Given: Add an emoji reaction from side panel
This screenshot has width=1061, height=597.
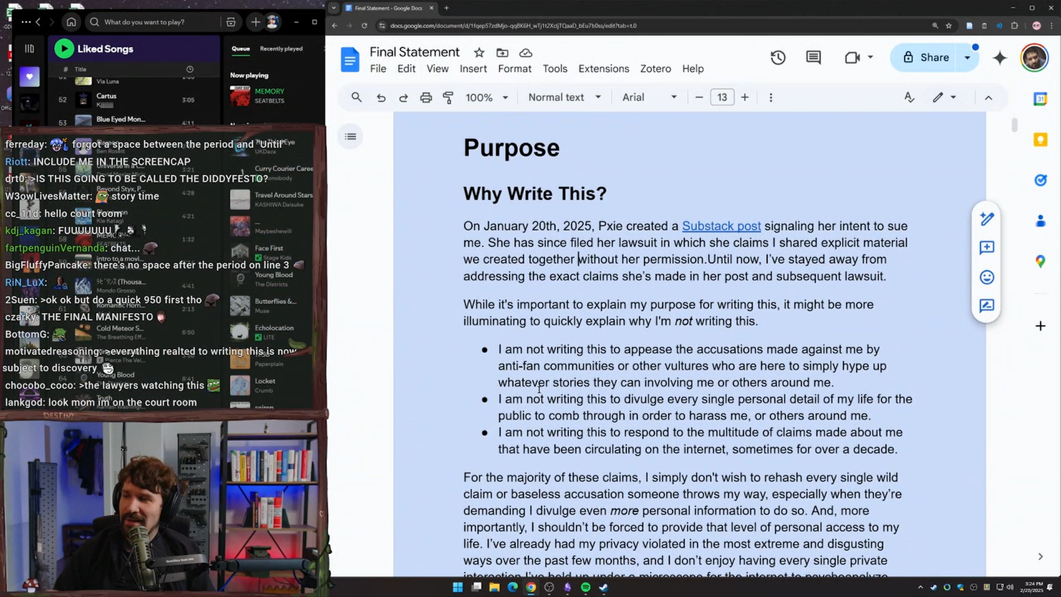Looking at the screenshot, I should (987, 277).
